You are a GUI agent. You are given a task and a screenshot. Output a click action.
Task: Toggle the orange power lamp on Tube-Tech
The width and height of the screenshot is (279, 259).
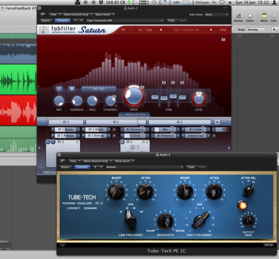pyautogui.click(x=242, y=206)
